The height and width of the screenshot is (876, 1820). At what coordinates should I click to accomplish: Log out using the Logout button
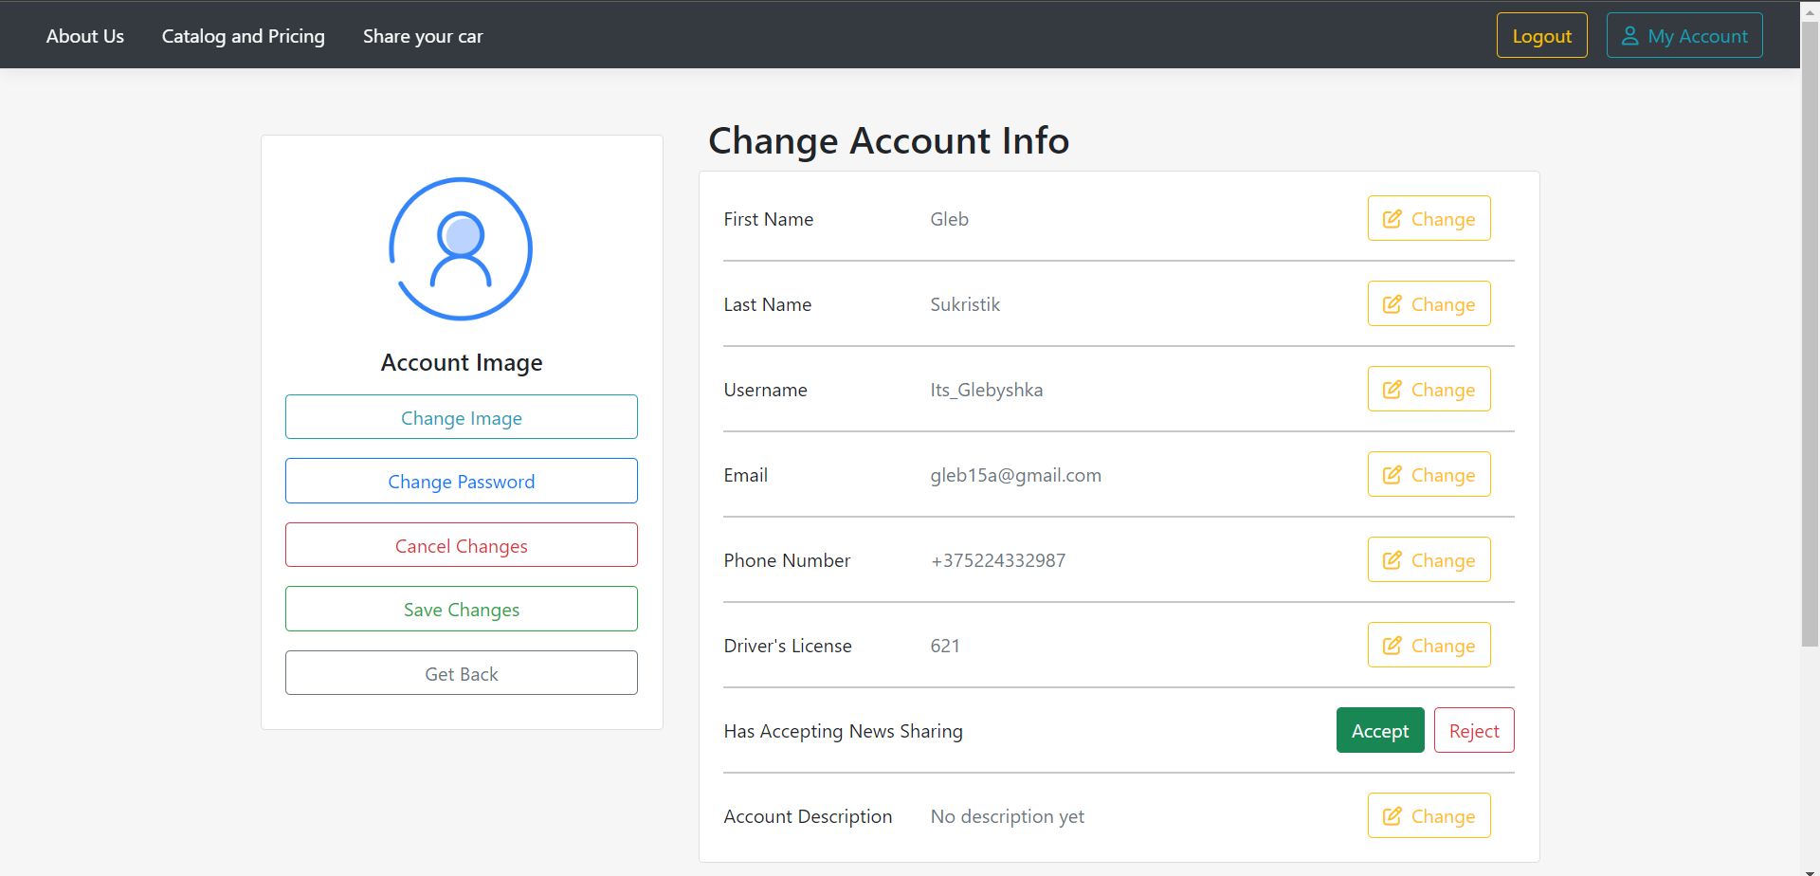(1541, 36)
